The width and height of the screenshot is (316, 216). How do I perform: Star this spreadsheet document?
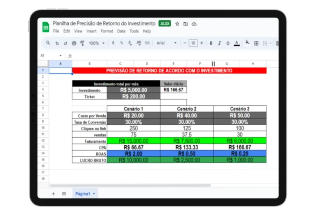(177, 24)
